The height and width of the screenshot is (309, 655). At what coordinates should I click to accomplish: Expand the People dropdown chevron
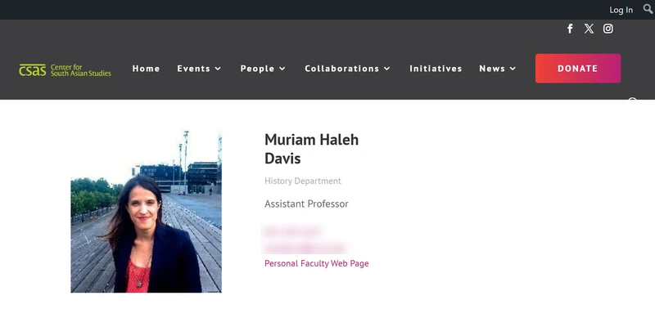click(x=282, y=69)
